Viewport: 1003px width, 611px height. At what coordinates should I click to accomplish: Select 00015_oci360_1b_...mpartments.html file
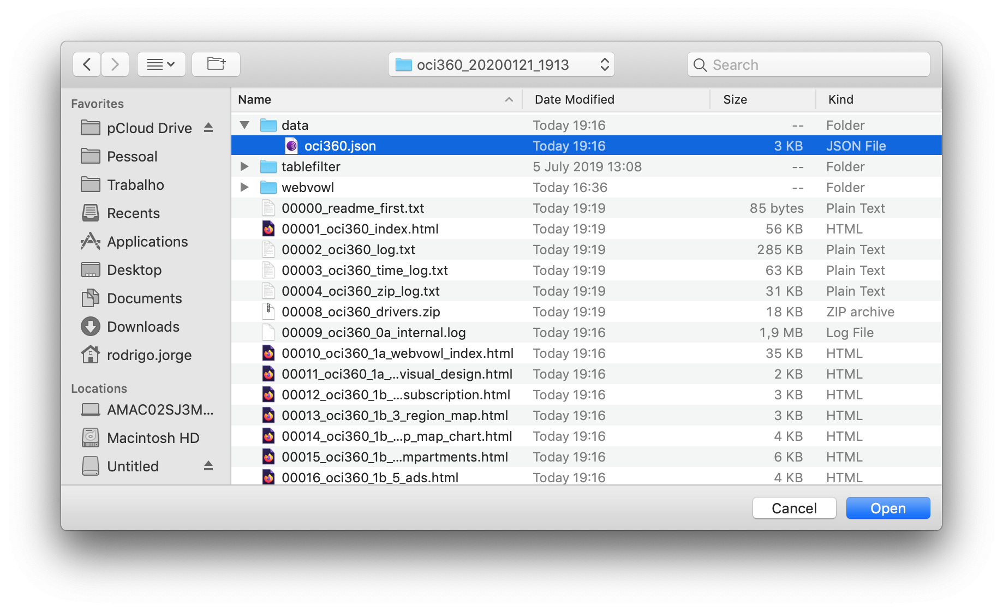coord(395,457)
